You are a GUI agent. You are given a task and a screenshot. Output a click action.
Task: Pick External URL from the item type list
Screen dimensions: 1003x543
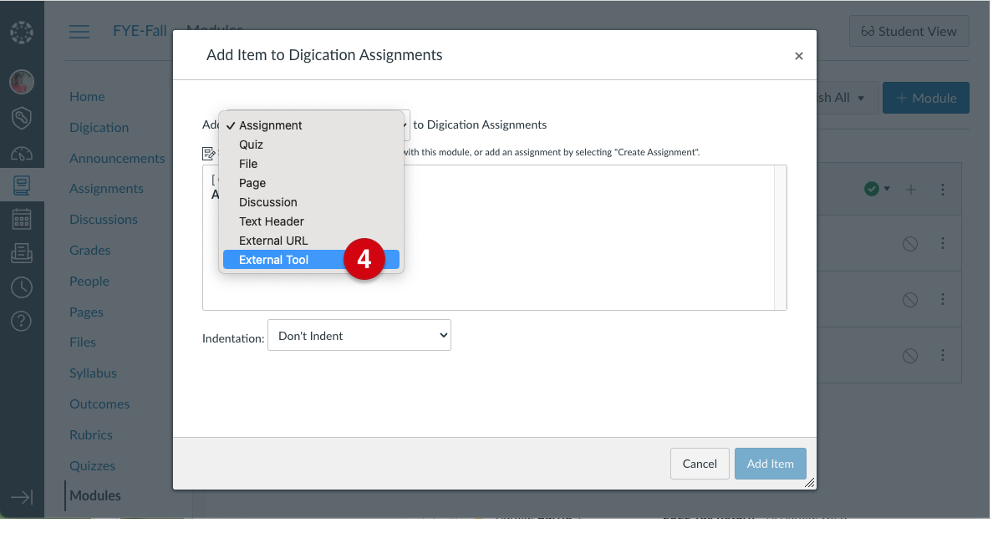(311, 241)
